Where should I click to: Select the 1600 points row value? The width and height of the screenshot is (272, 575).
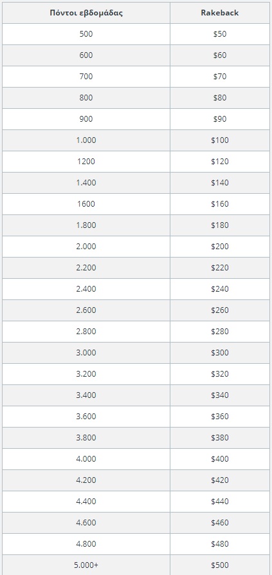[86, 204]
